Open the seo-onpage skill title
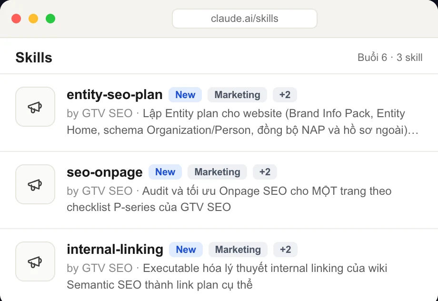 pos(104,172)
